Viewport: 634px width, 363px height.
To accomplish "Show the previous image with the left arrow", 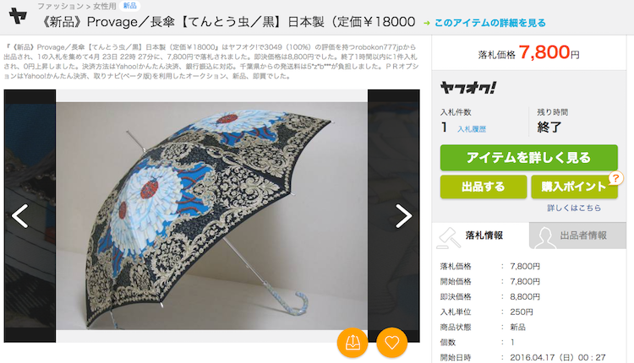I will 19,216.
